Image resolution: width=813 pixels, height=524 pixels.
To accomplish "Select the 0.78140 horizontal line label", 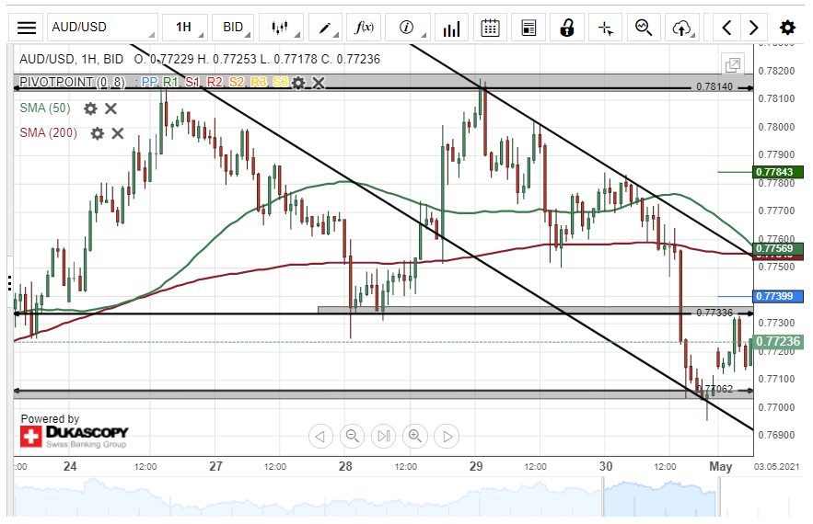I will click(714, 87).
